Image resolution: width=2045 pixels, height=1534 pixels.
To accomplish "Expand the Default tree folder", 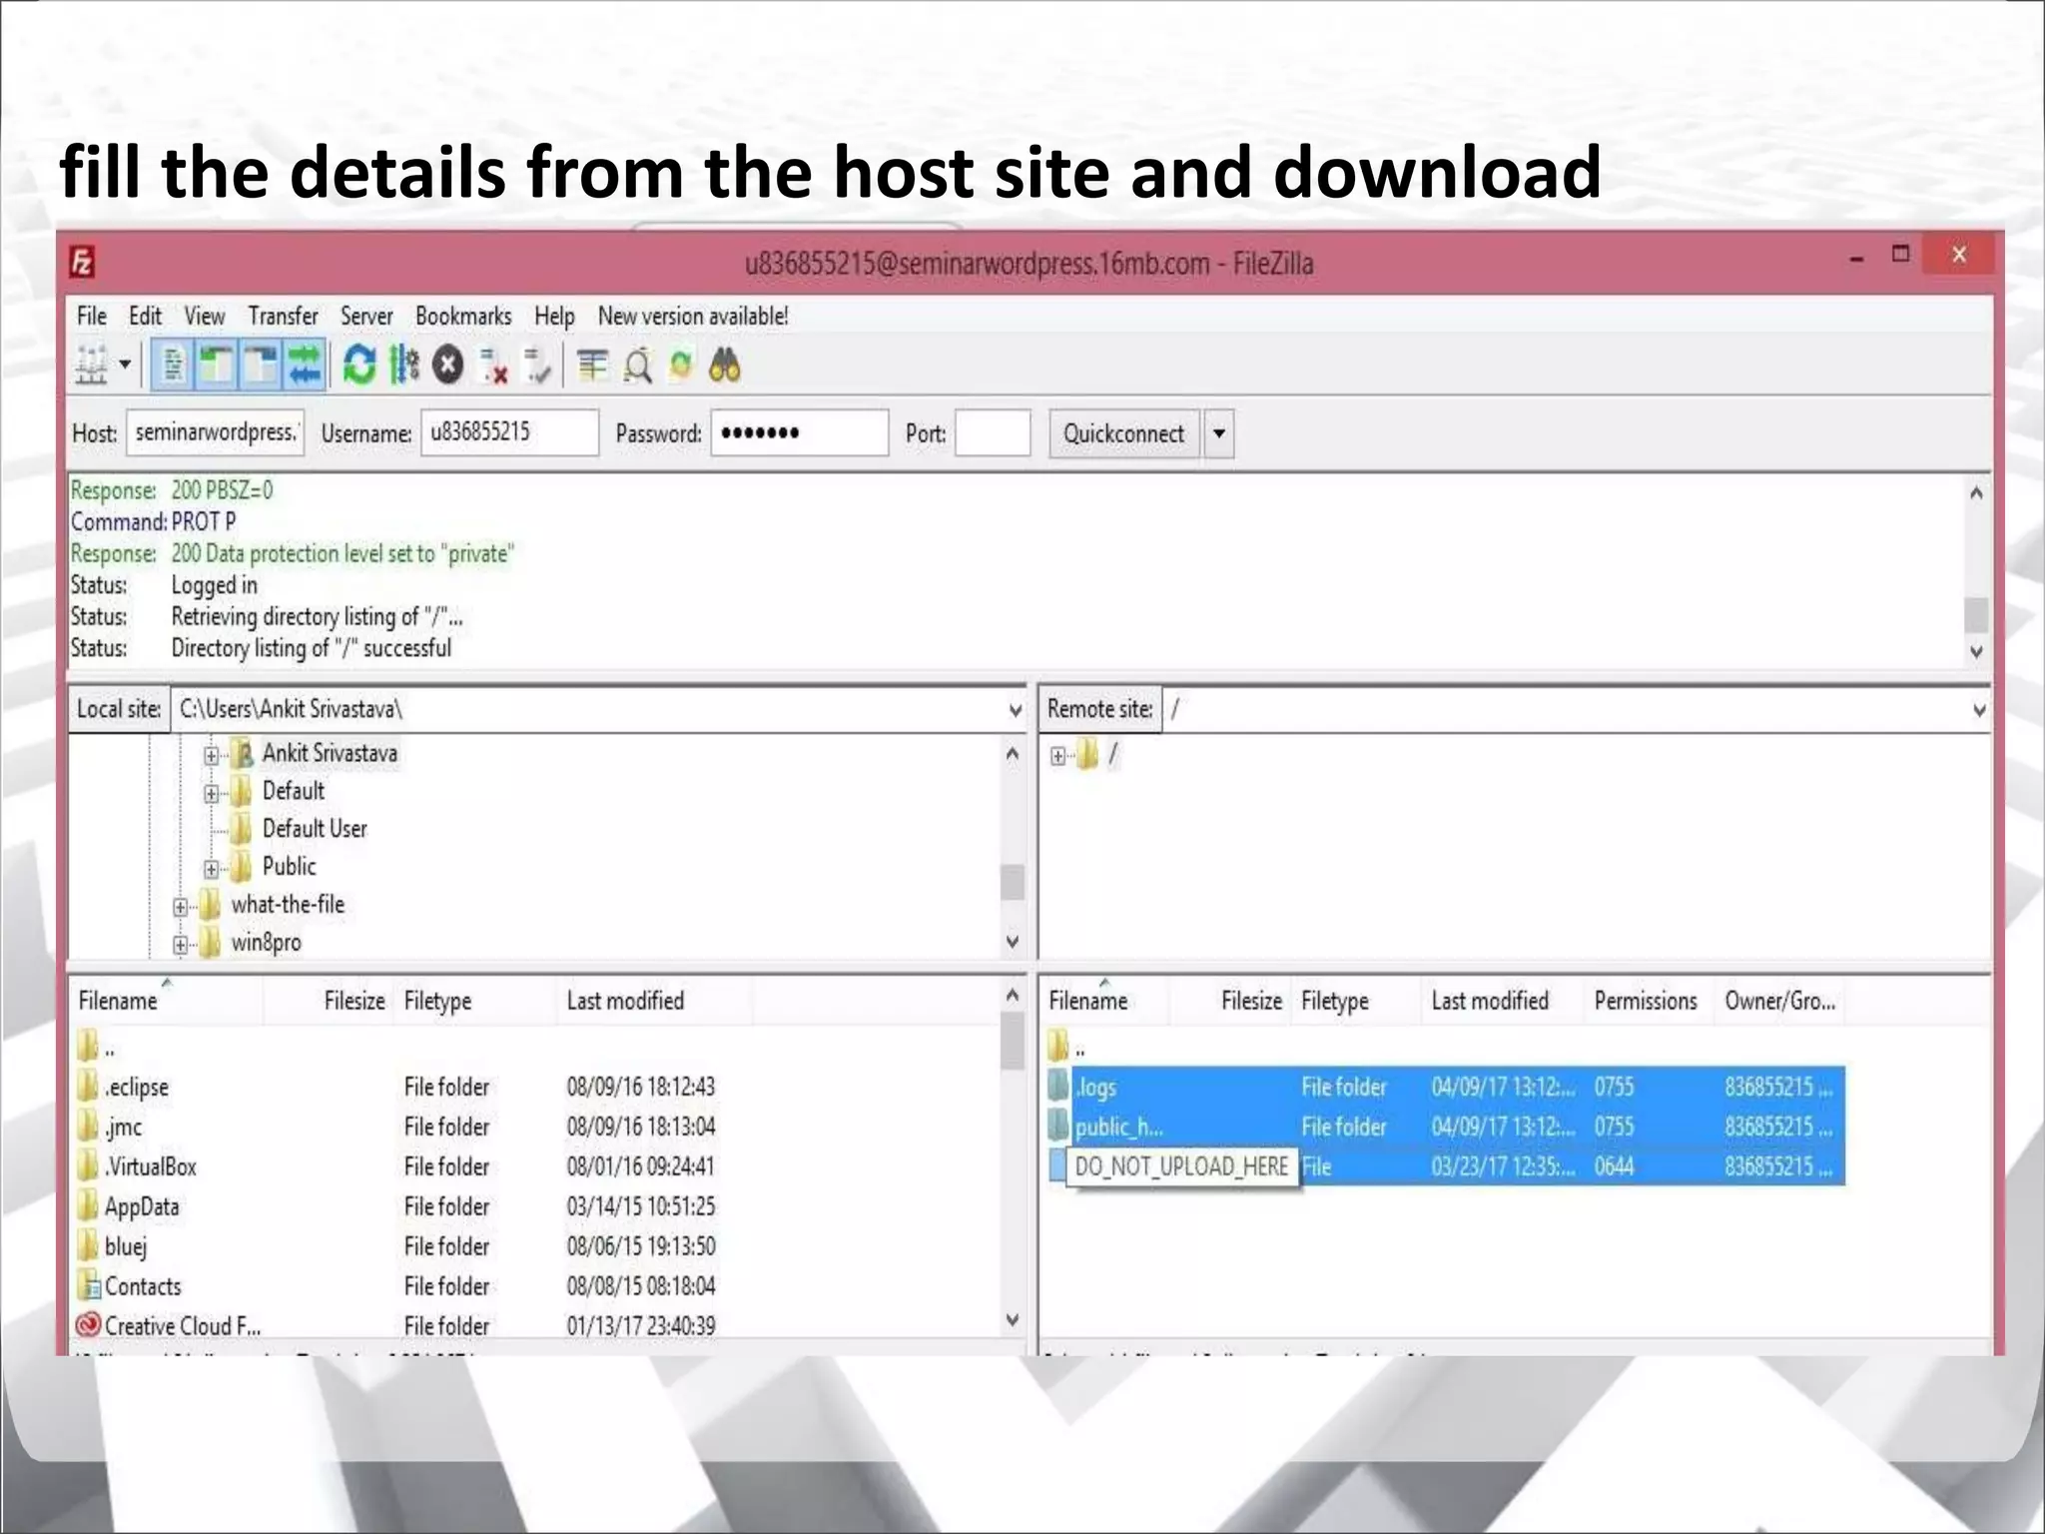I will tap(211, 794).
